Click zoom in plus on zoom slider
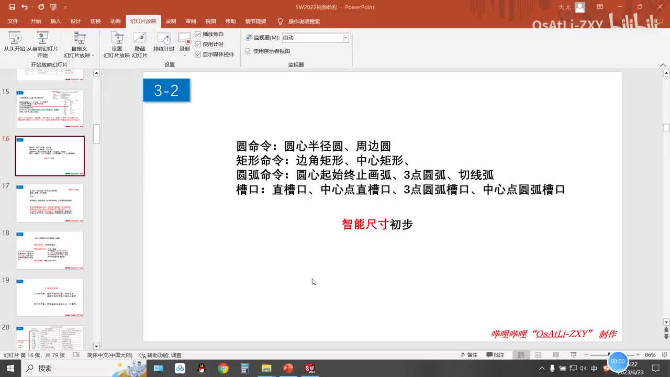The height and width of the screenshot is (377, 670). [x=636, y=355]
